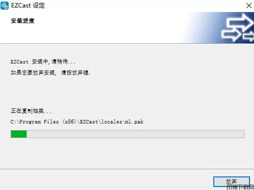254x190 pixels.
Task: Click the 'EZCast 安装中, 请稍待...' message
Action: pyautogui.click(x=43, y=61)
